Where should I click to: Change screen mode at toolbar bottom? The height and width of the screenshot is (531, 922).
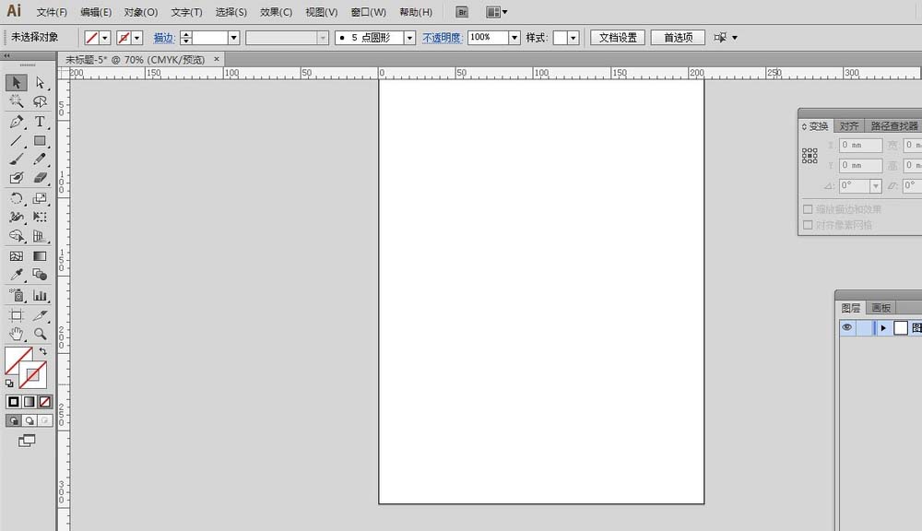[x=27, y=441]
